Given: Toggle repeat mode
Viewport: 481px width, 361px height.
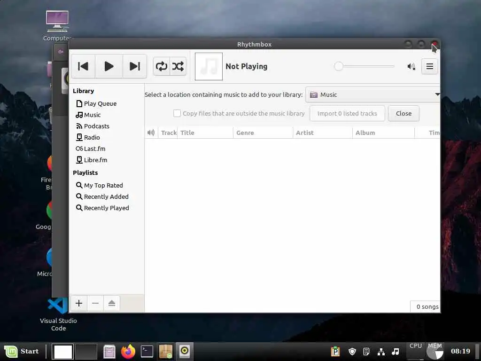Looking at the screenshot, I should (162, 66).
